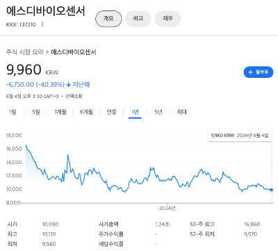Switch chart to 6개월
278x251 pixels.
tap(87, 112)
